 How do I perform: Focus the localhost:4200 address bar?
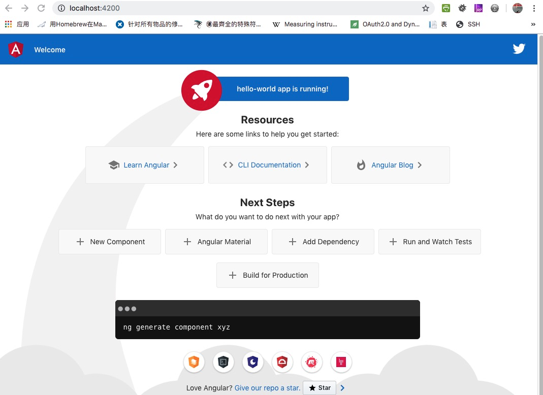coord(243,8)
